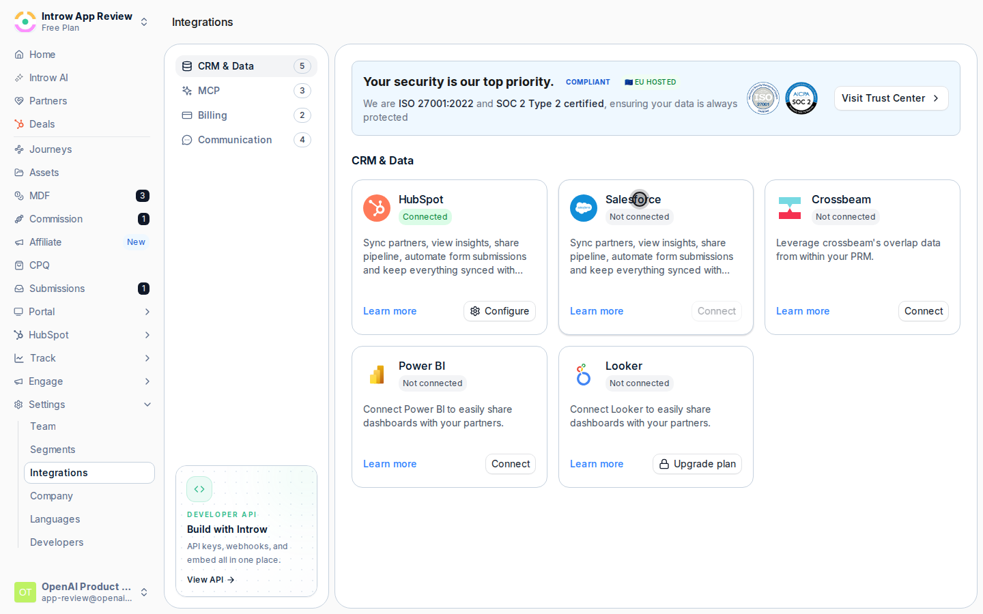Click the ISO 27001 certification badge
Screen dimensions: 983x614
pos(763,98)
